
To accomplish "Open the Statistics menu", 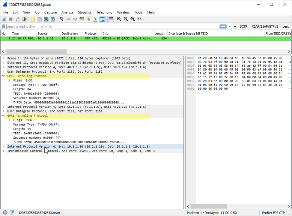I will [x=85, y=12].
